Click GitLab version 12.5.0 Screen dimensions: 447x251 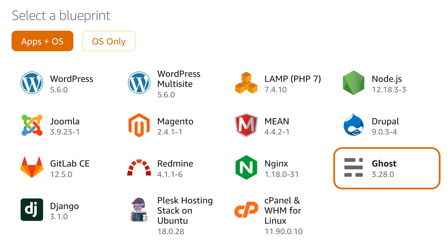pos(61,174)
